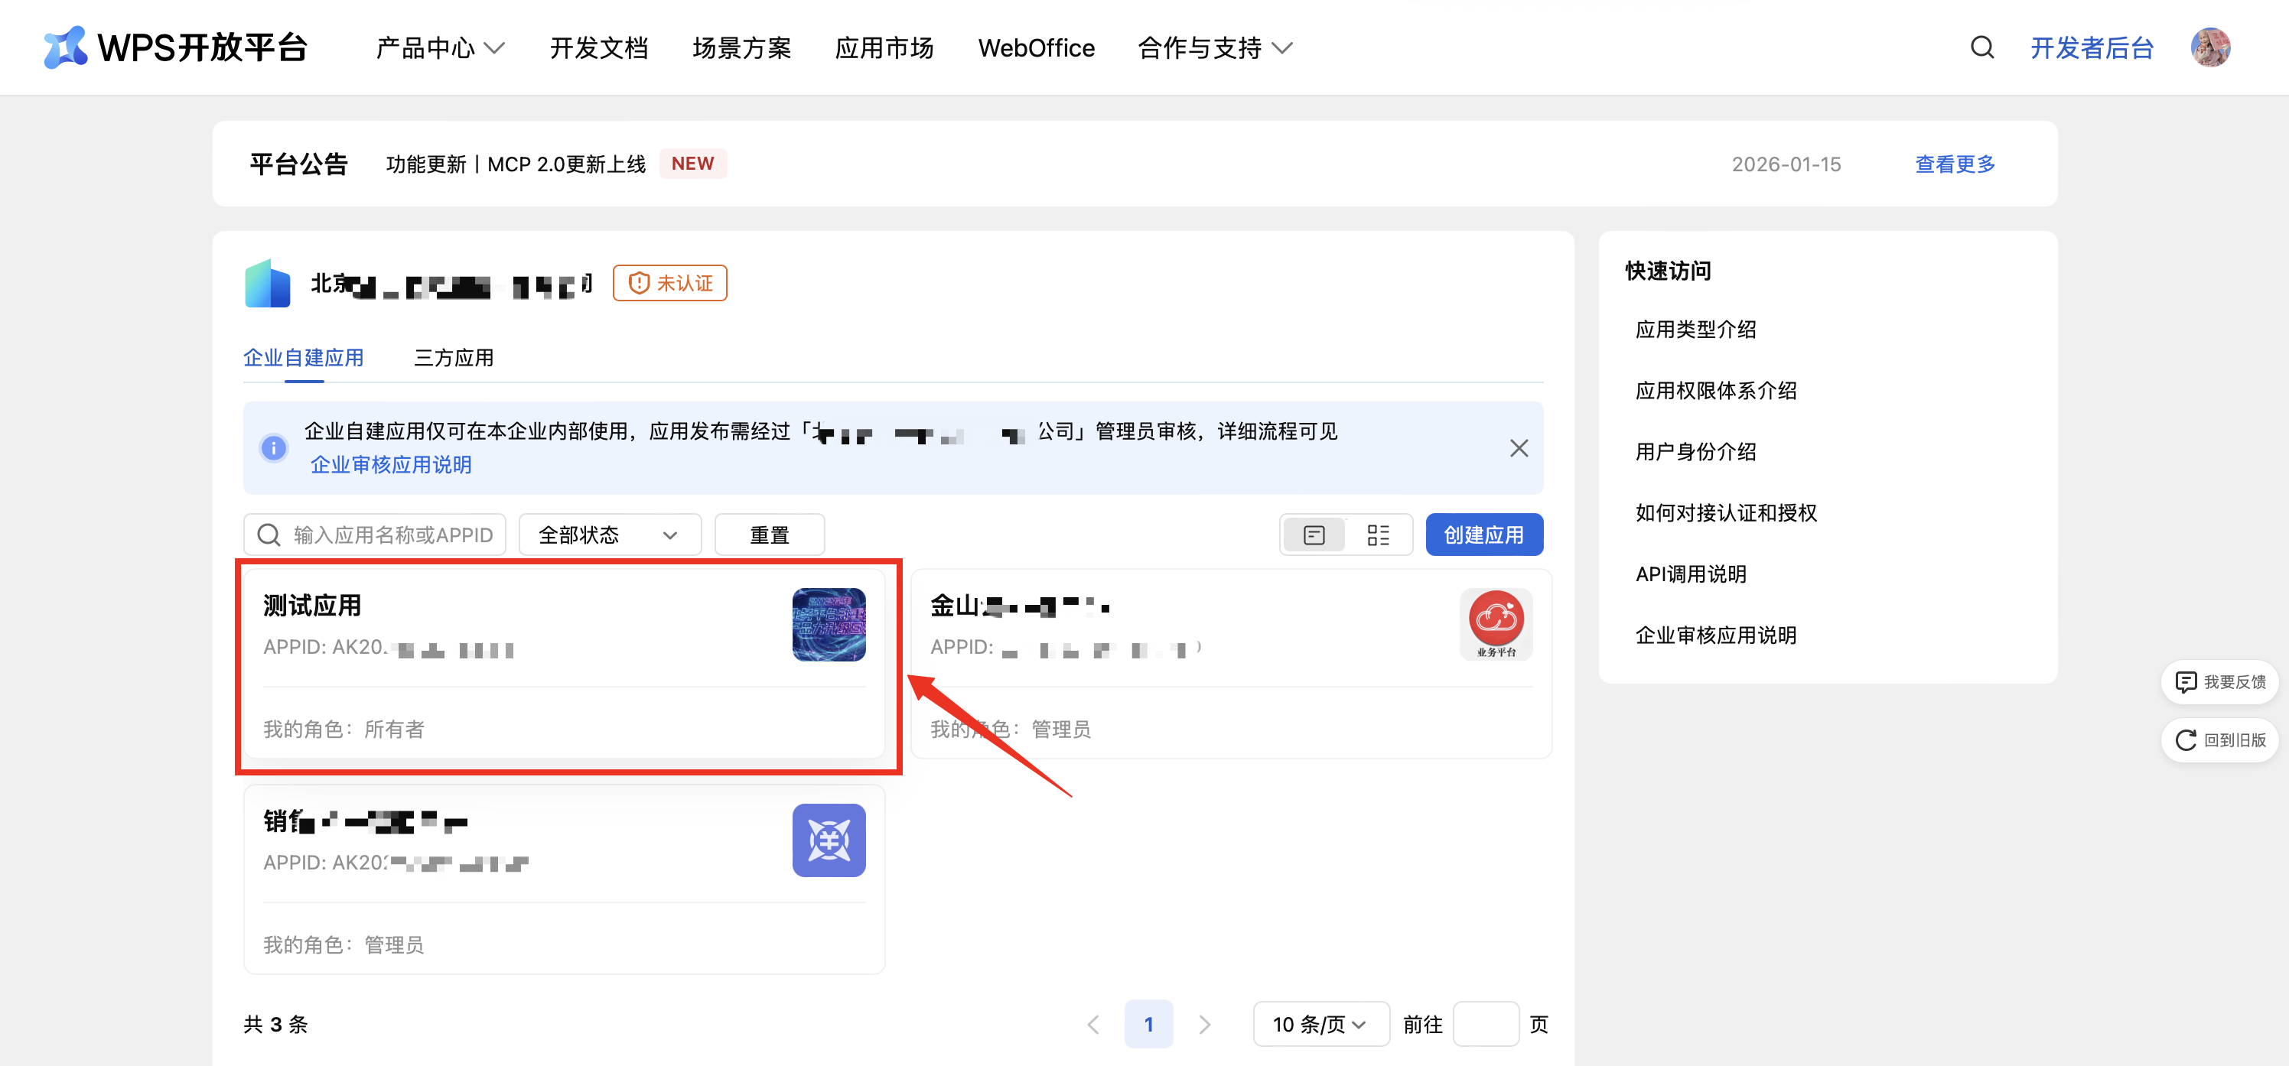The height and width of the screenshot is (1066, 2289).
Task: Open 如何对接认证和授权 in quick access
Action: [1726, 513]
